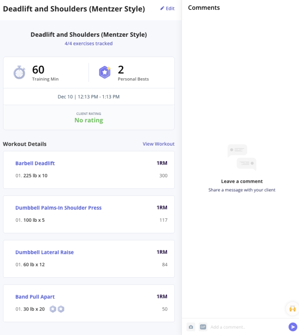Click the No rating client rating text
Screen dimensions: 299x335
pos(89,120)
